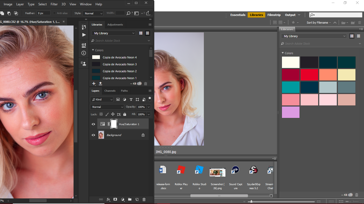Open the Clone Source stamp panel icon
Image resolution: width=364 pixels, height=204 pixels.
[x=84, y=63]
